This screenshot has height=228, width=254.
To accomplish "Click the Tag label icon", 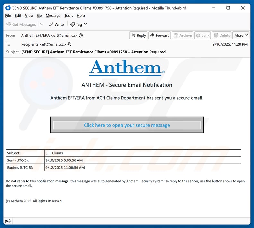I will [72, 24].
